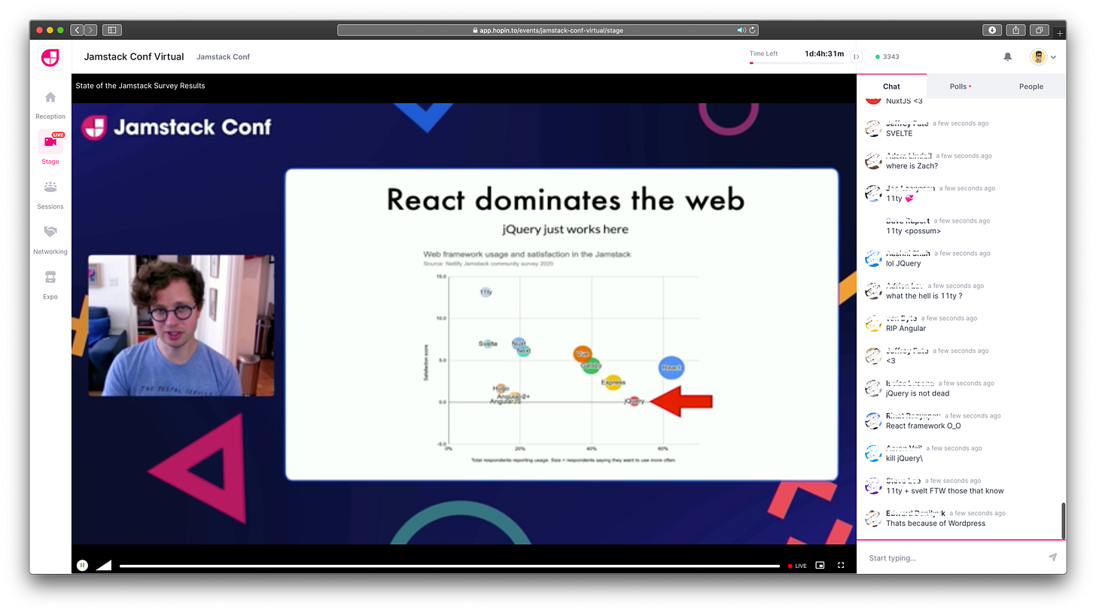
Task: Click avatar beside 'lol JQuery' message
Action: [873, 258]
